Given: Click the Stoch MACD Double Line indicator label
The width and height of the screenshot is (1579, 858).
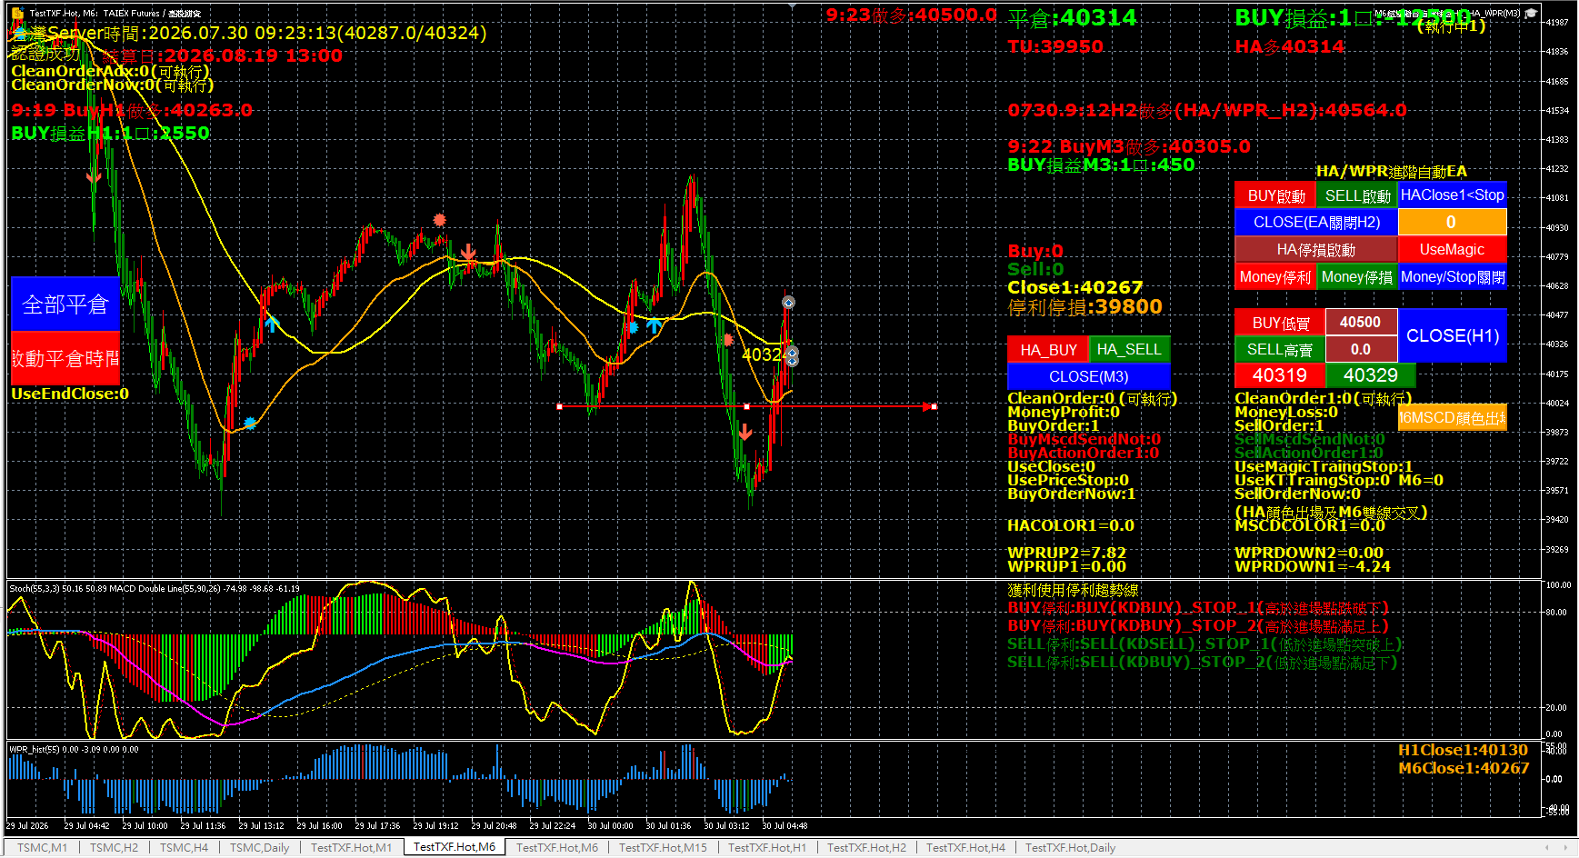Looking at the screenshot, I should pos(155,589).
